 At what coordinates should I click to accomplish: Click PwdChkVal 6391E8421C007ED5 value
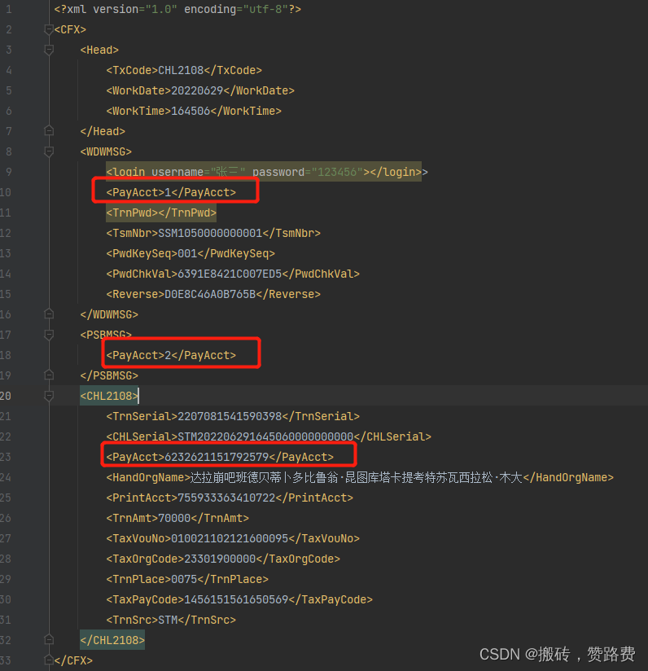(x=230, y=274)
